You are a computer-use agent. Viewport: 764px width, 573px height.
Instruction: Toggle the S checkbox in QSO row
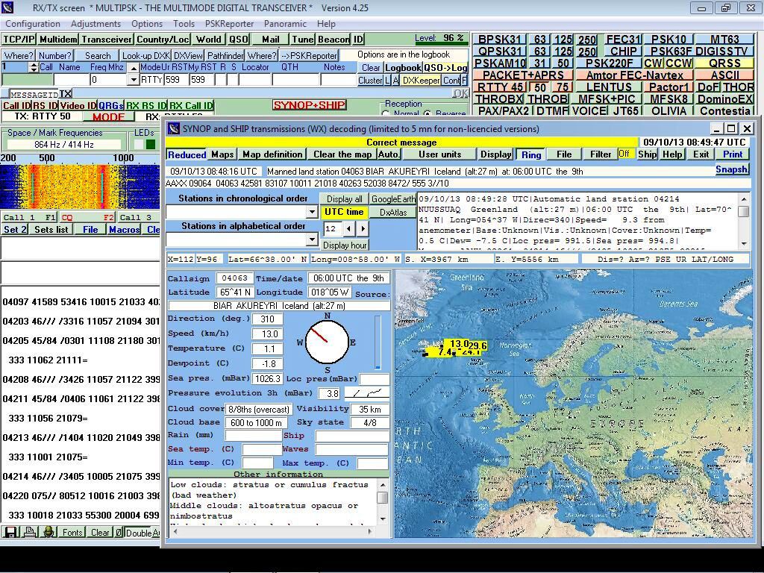click(233, 79)
